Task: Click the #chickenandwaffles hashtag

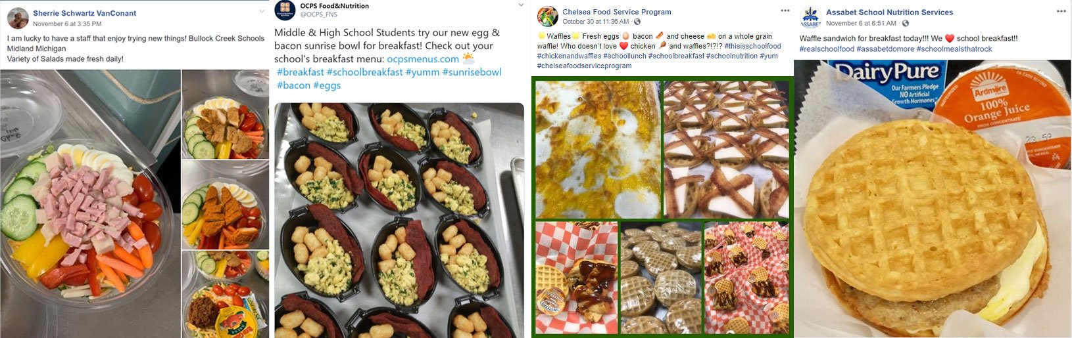Action: (x=569, y=56)
